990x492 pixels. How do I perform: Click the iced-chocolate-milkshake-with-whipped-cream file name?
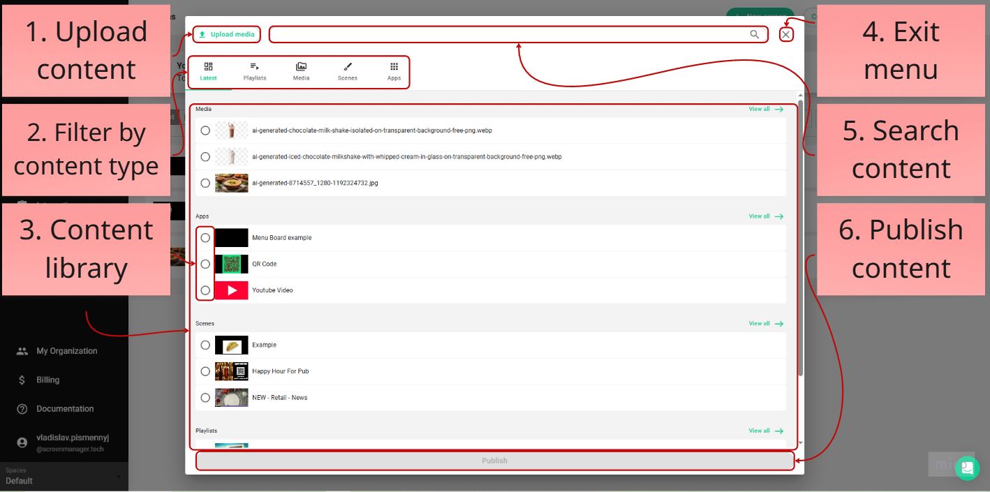(407, 157)
